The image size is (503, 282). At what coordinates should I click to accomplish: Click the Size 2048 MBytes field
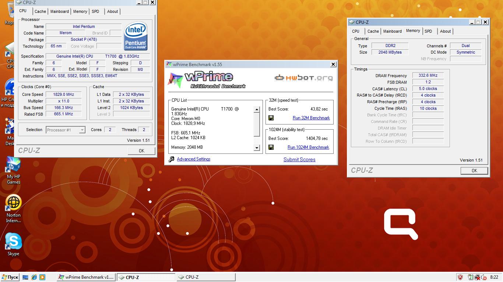[x=390, y=52]
